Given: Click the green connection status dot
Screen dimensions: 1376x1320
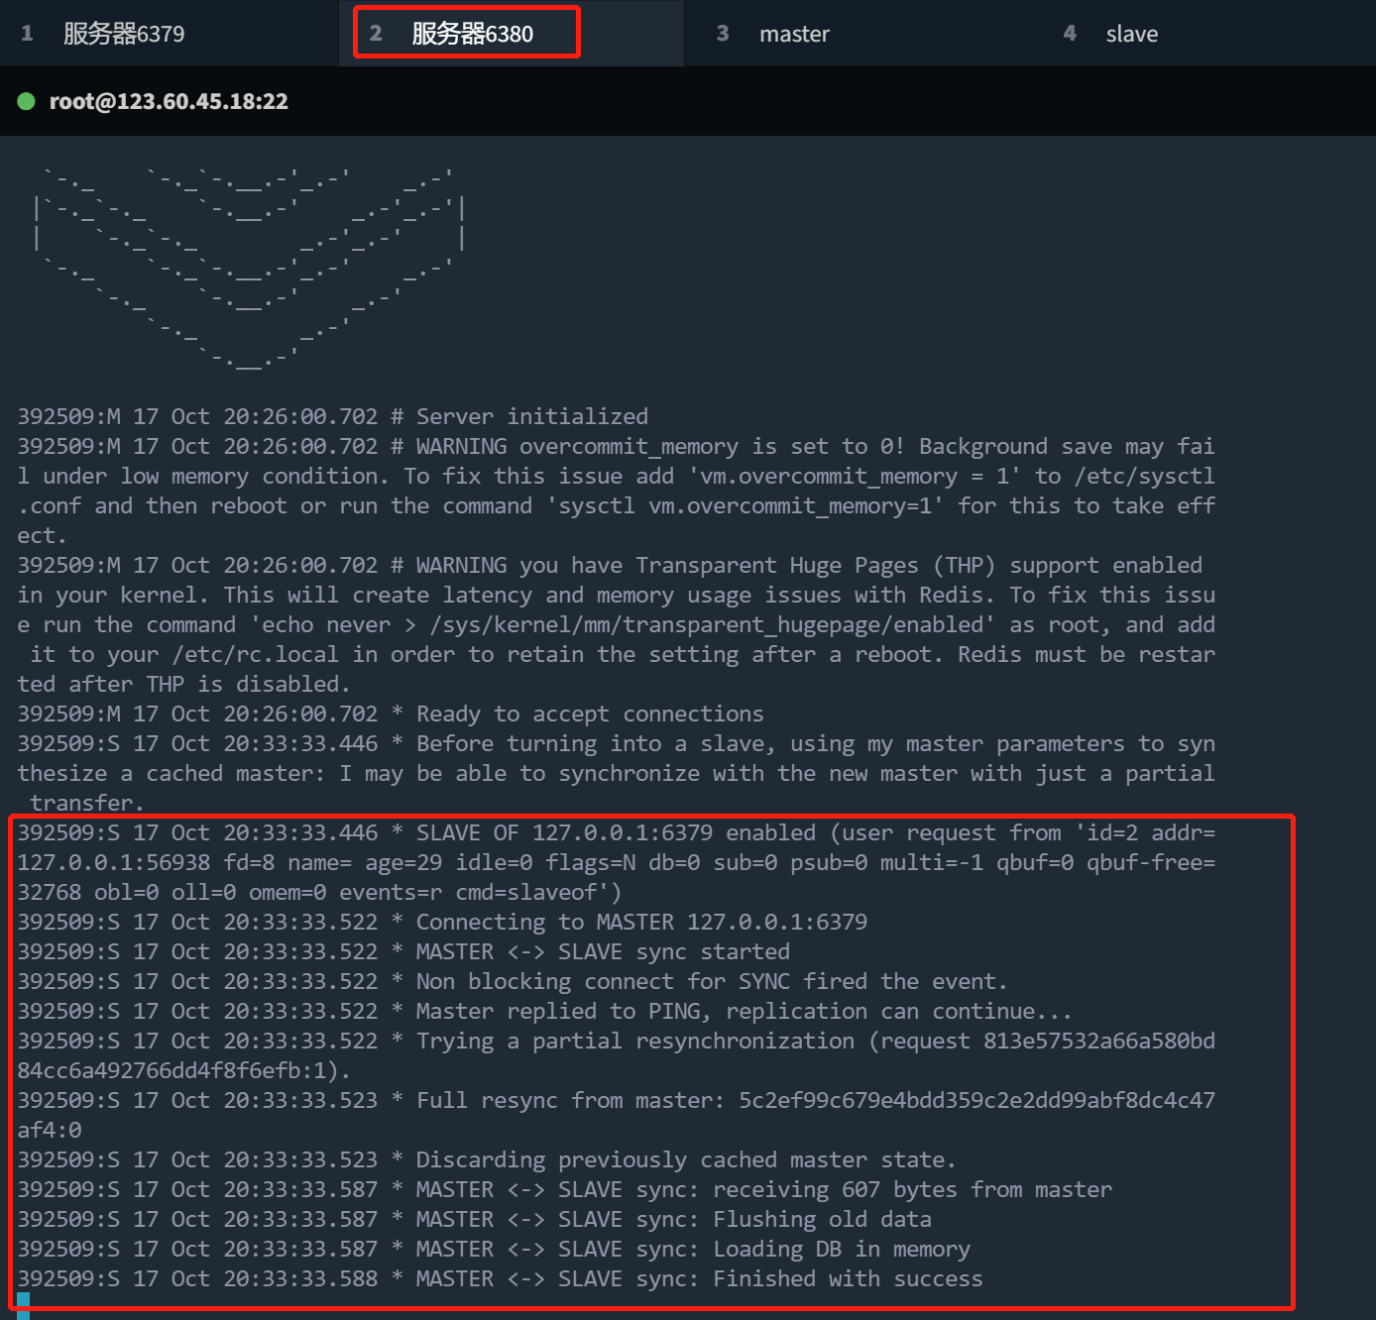Looking at the screenshot, I should [x=27, y=101].
